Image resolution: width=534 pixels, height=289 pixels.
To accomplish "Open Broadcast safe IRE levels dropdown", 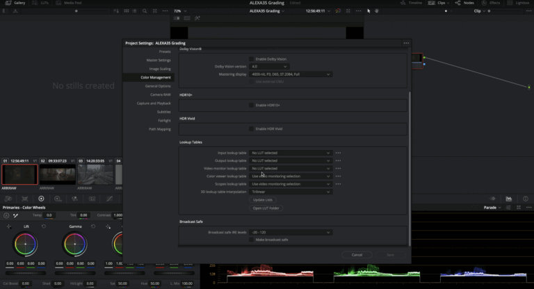I will click(x=291, y=232).
